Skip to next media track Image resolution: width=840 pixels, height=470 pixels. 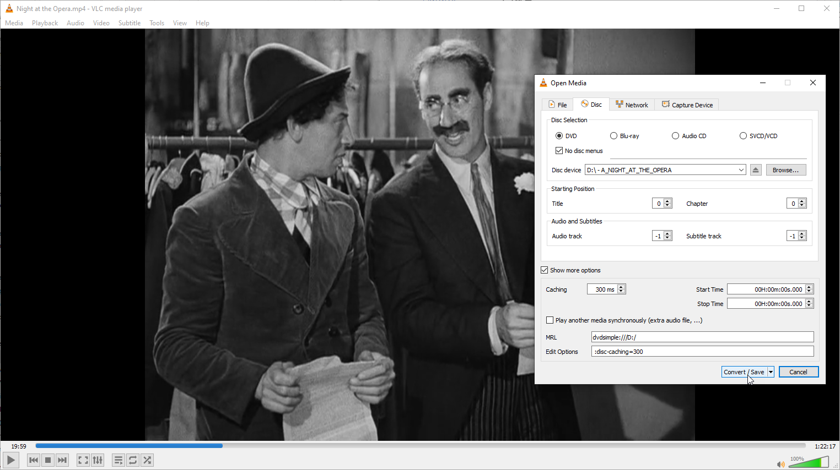coord(62,460)
